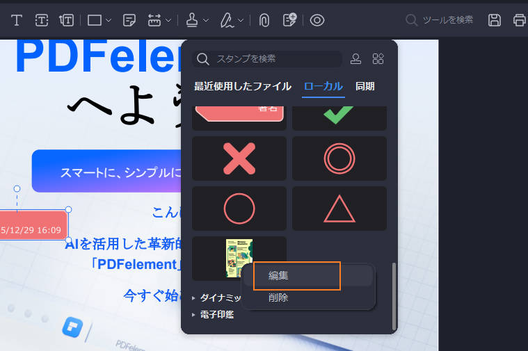528x351 pixels.
Task: Select 編集 in the context menu
Action: [307, 276]
